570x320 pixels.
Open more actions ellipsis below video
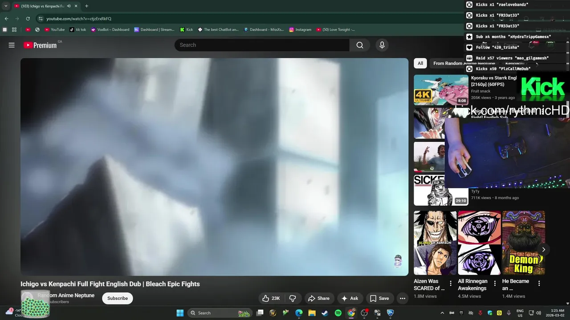(x=403, y=298)
